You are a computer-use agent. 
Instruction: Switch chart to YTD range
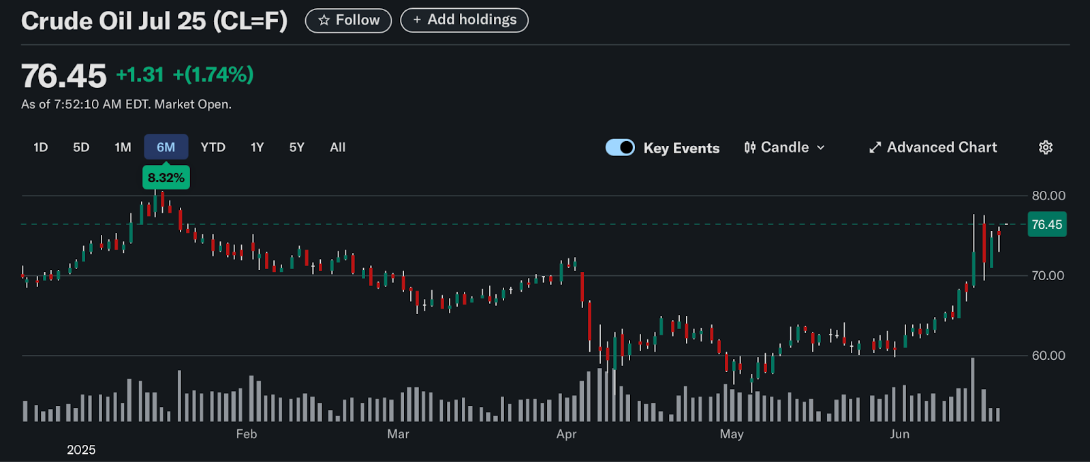coord(213,147)
